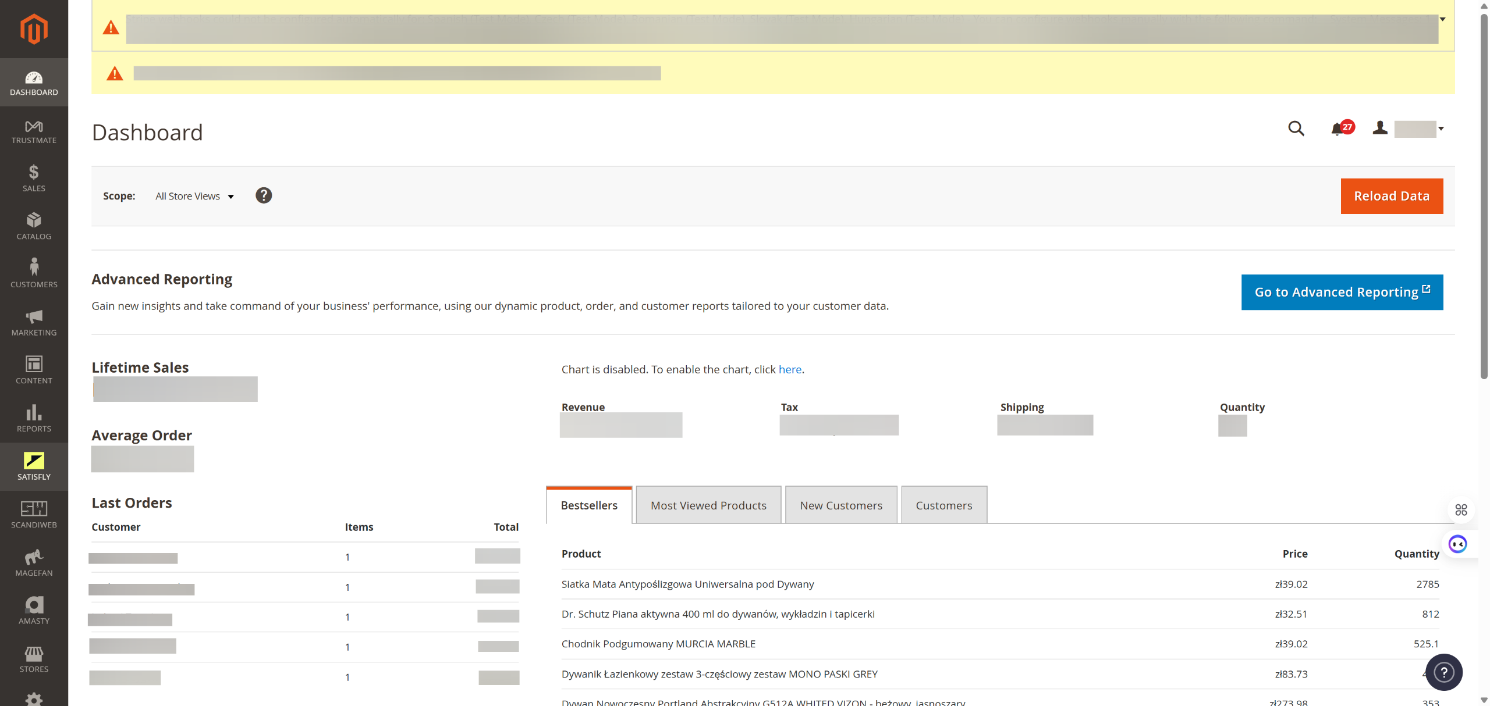The height and width of the screenshot is (706, 1490).
Task: Click 'here' link to enable chart
Action: 790,370
